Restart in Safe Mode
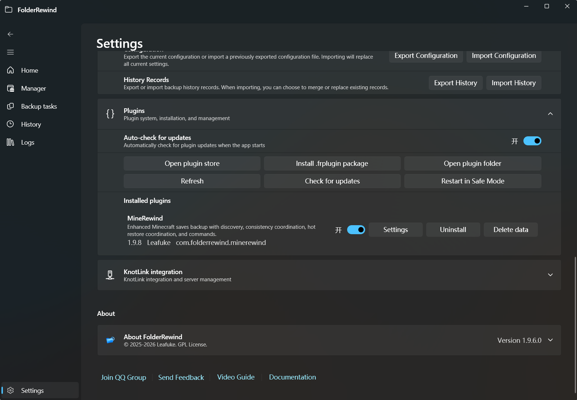The image size is (577, 400). coord(473,181)
